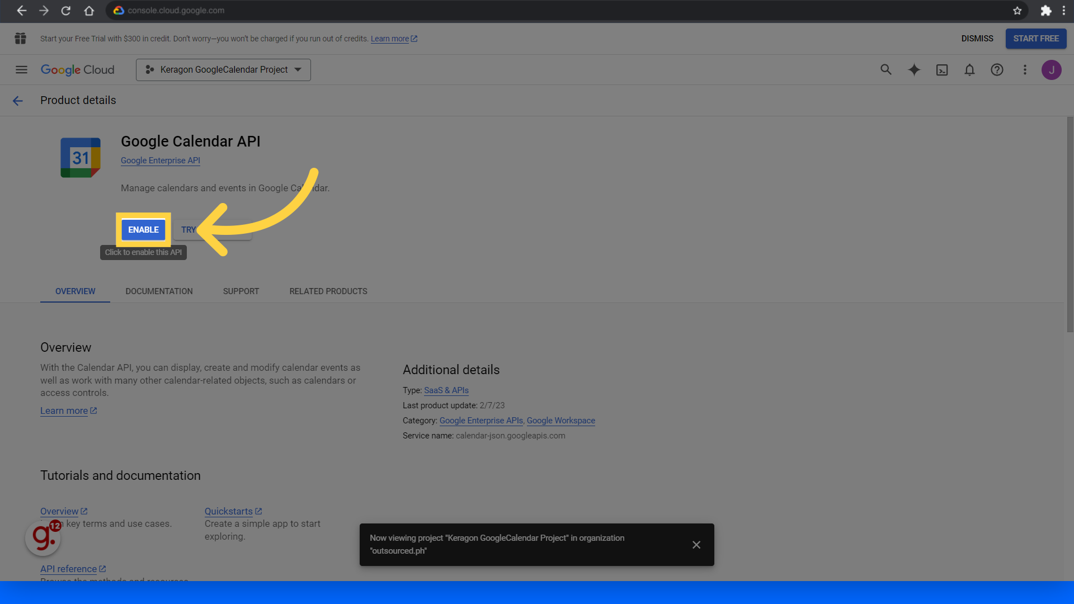Open the Quickstarts tutorial link

[x=233, y=512]
